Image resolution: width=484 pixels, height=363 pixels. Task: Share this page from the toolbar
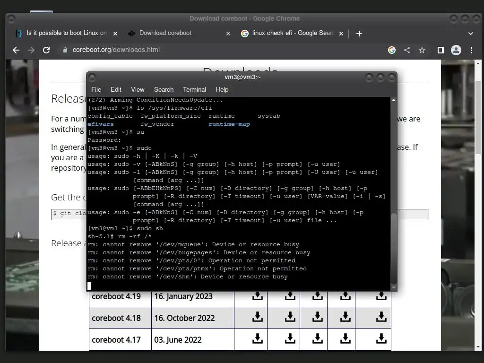click(x=407, y=50)
